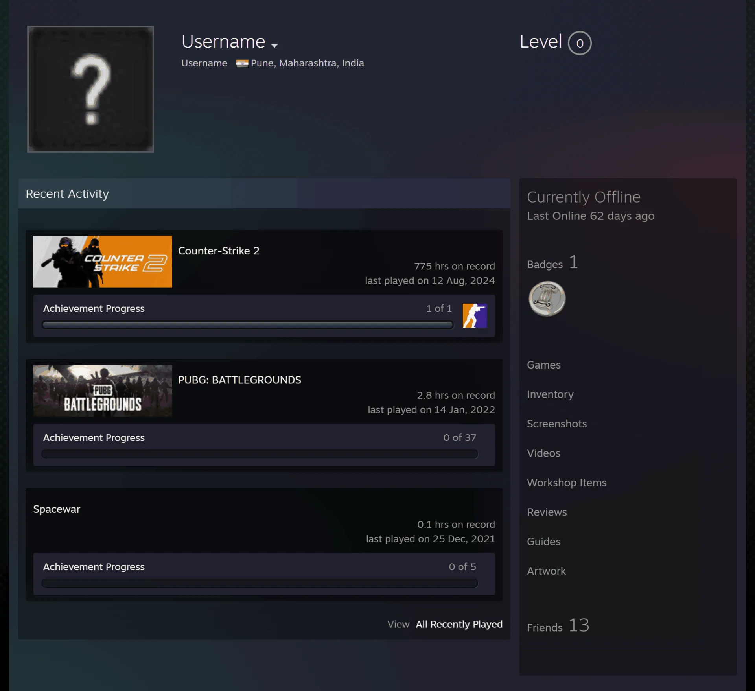
Task: Click the Badges 1 heading
Action: point(552,263)
